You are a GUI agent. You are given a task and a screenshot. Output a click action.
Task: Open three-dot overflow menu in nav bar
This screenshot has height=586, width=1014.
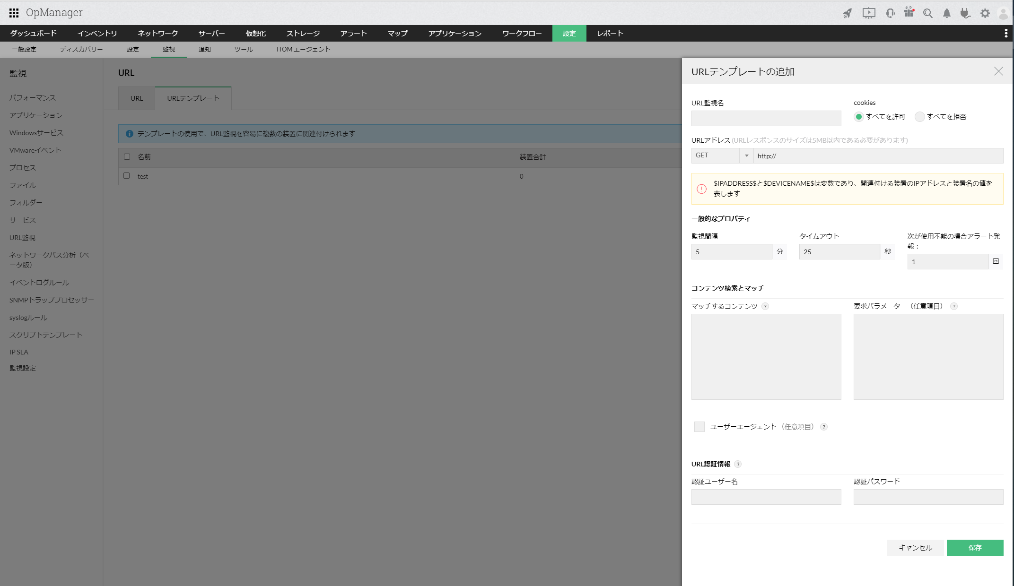[1006, 33]
